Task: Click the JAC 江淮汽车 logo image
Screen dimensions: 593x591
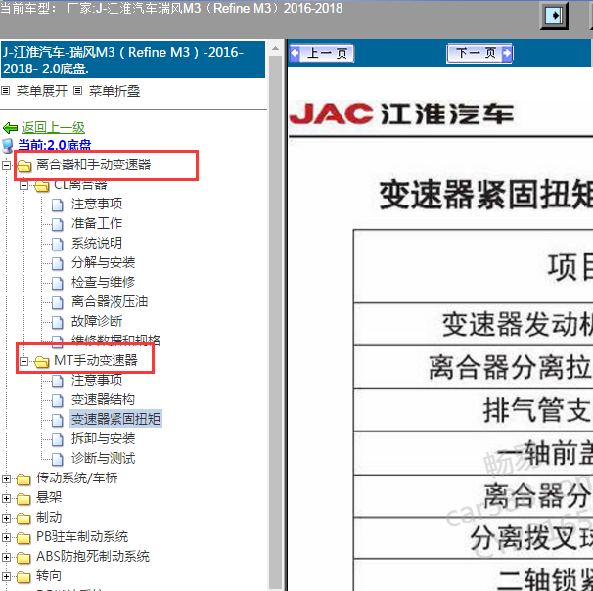Action: pyautogui.click(x=401, y=114)
